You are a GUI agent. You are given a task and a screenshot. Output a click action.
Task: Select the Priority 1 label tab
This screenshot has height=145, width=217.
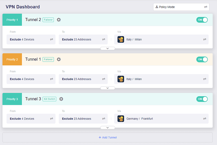tap(12, 20)
